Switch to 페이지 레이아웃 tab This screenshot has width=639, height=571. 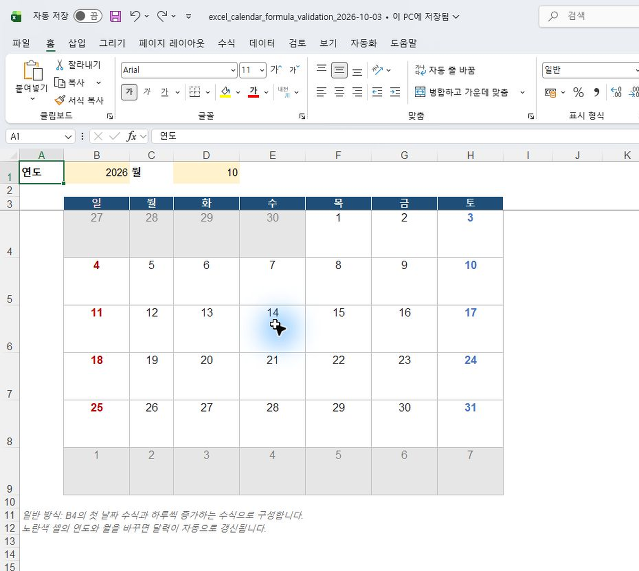coord(171,43)
